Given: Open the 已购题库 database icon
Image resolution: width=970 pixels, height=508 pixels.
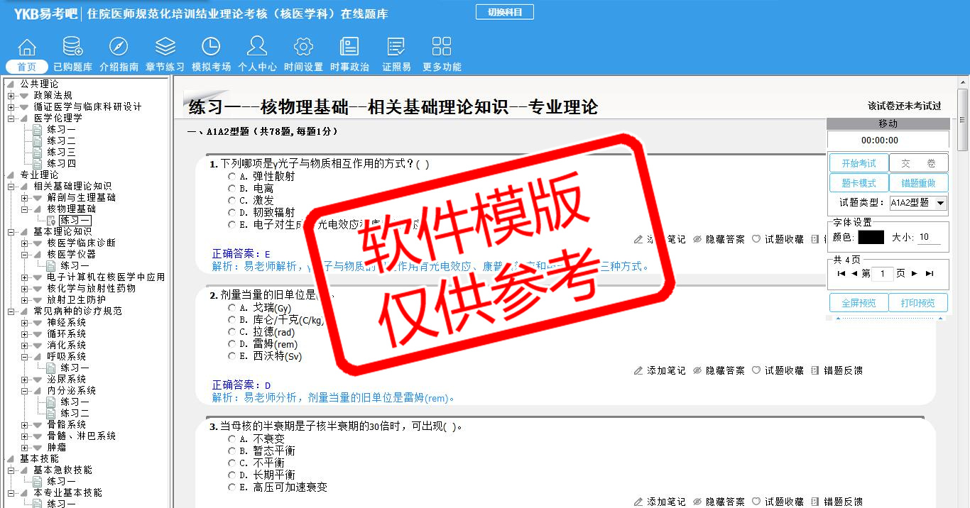Looking at the screenshot, I should pos(72,48).
